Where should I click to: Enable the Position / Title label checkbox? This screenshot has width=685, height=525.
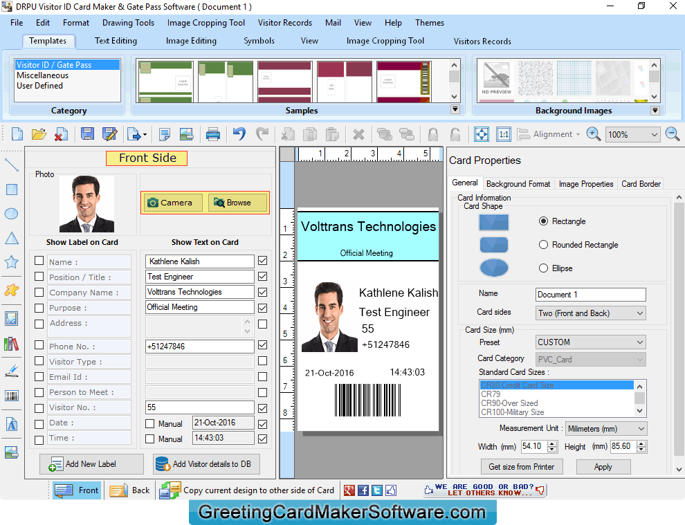39,277
